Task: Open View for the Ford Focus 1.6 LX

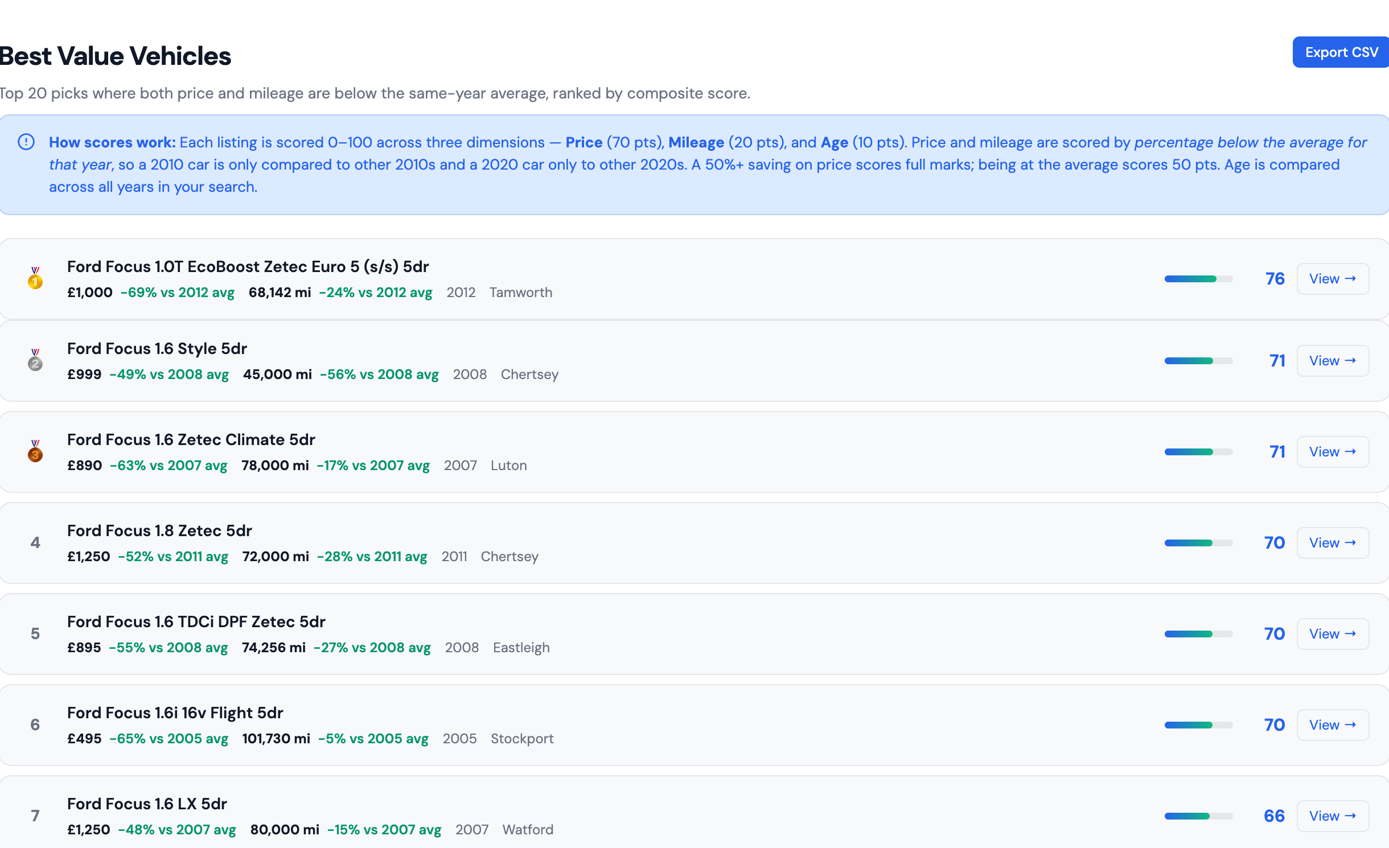Action: pos(1332,816)
